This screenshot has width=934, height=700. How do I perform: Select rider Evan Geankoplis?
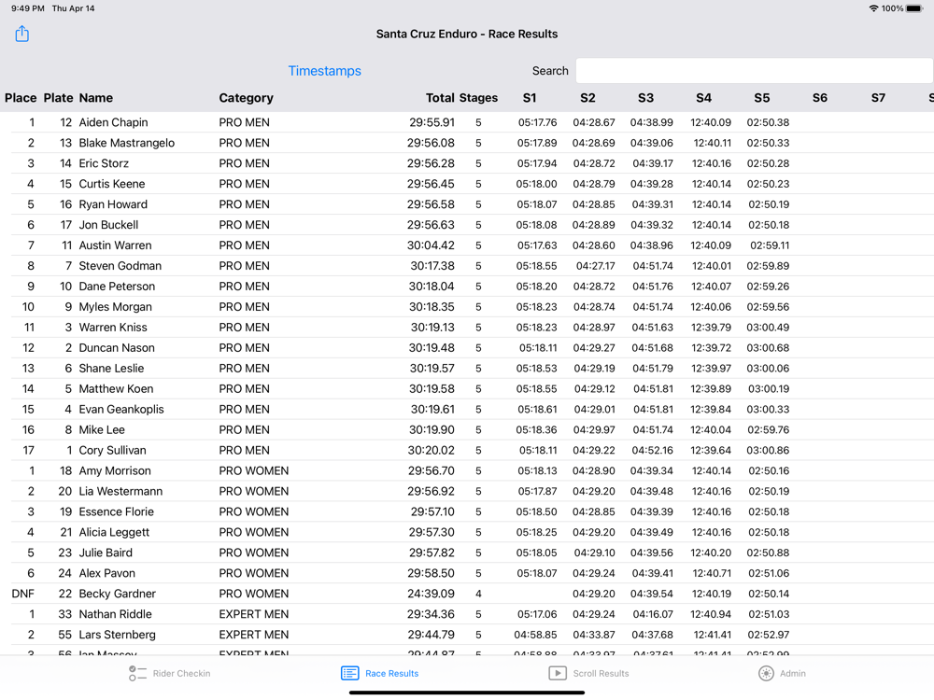(121, 410)
